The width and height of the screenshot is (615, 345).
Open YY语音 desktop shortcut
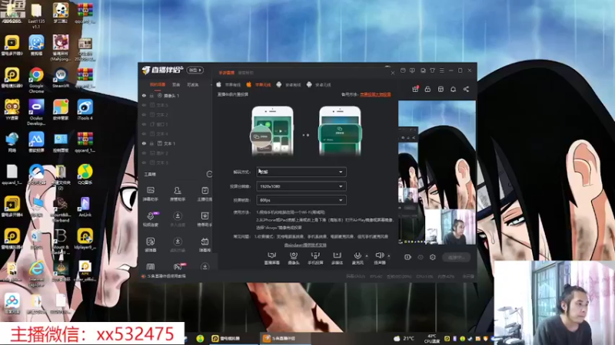pos(12,110)
